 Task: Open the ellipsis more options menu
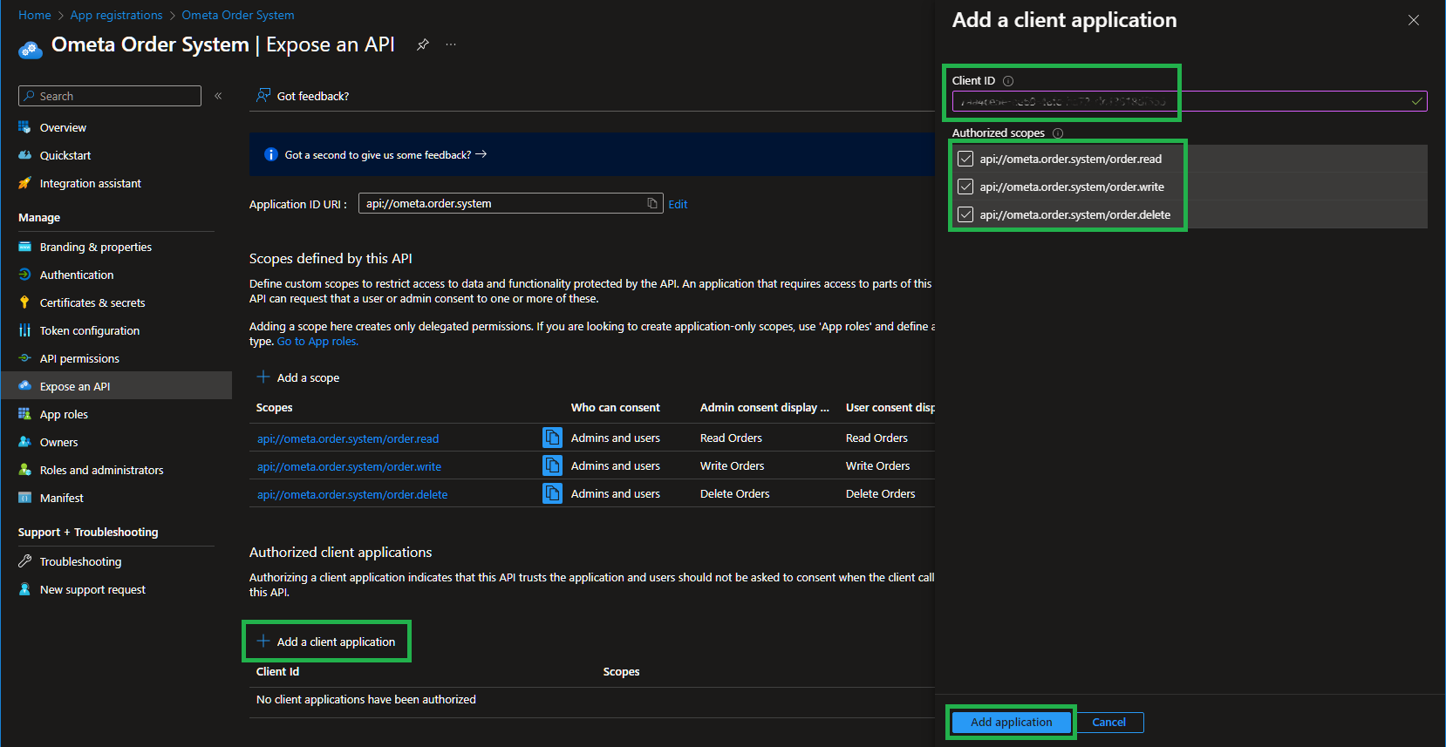pos(451,44)
